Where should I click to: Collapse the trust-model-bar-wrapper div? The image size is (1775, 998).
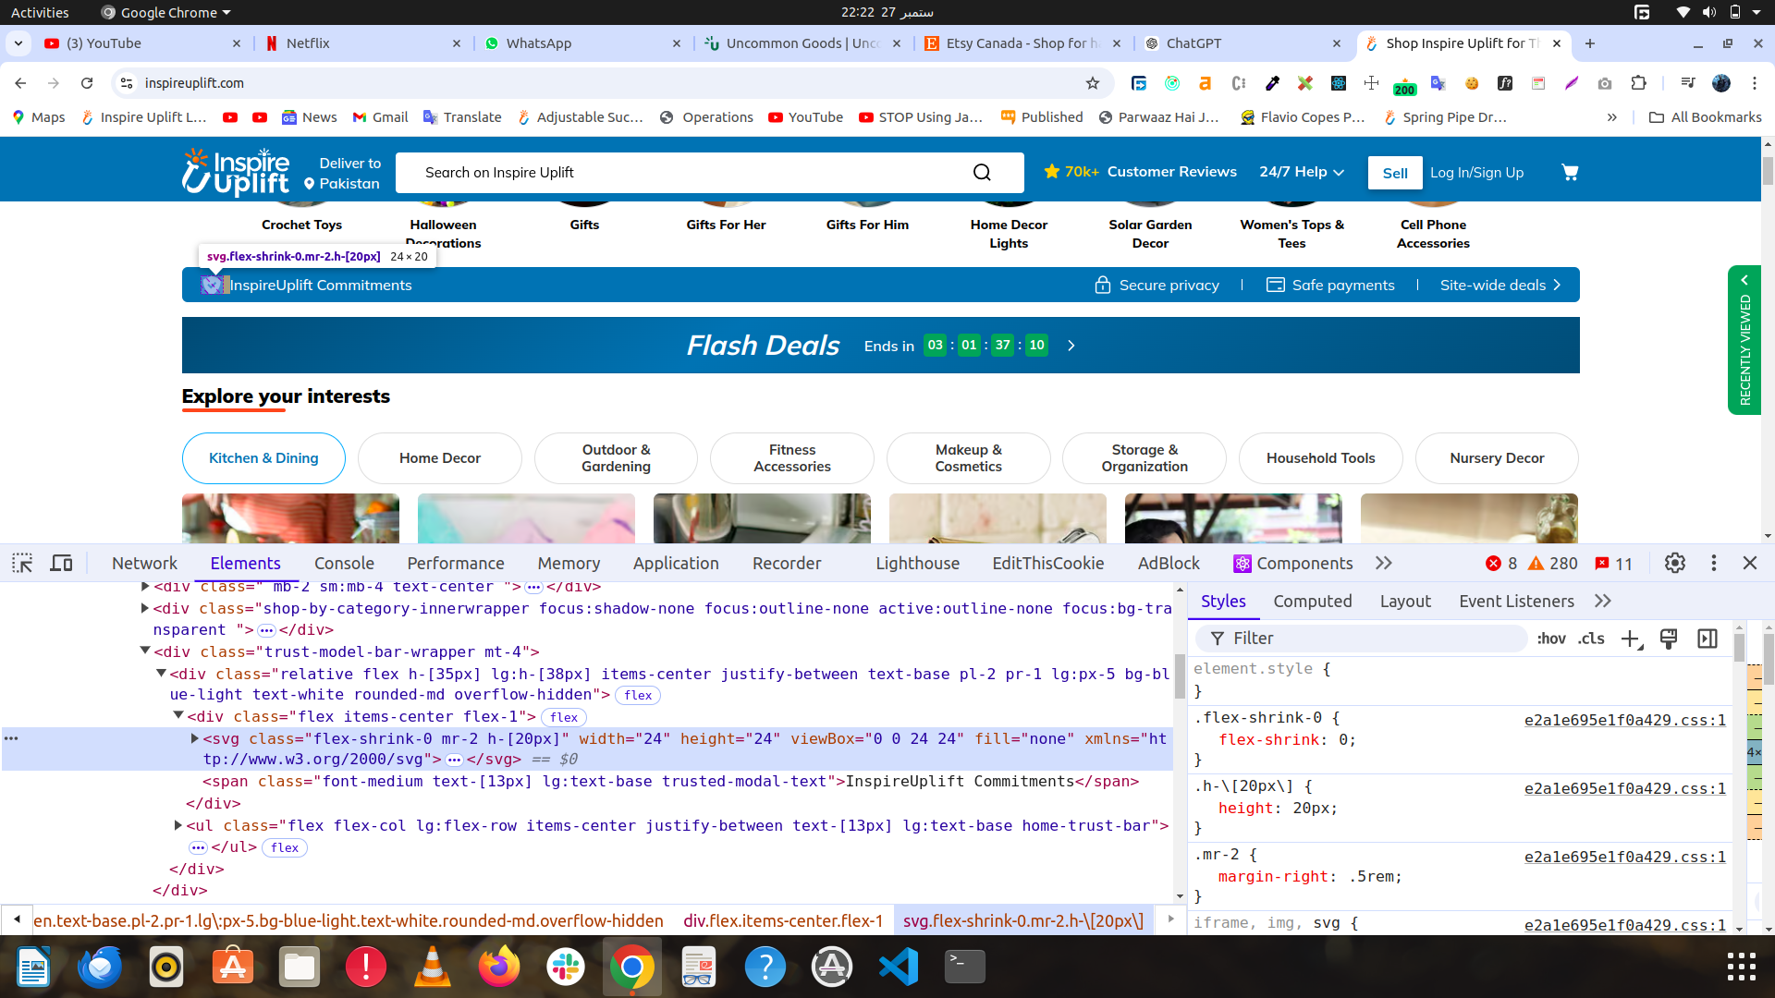point(145,651)
